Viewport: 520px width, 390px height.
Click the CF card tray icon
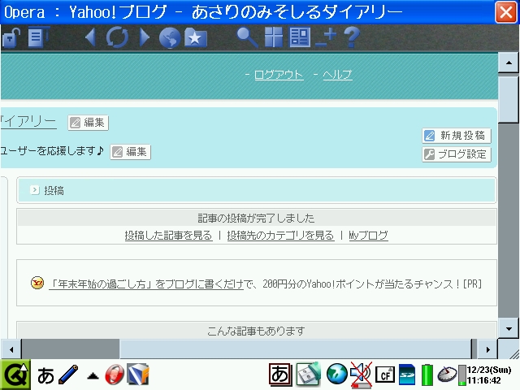[x=385, y=375]
